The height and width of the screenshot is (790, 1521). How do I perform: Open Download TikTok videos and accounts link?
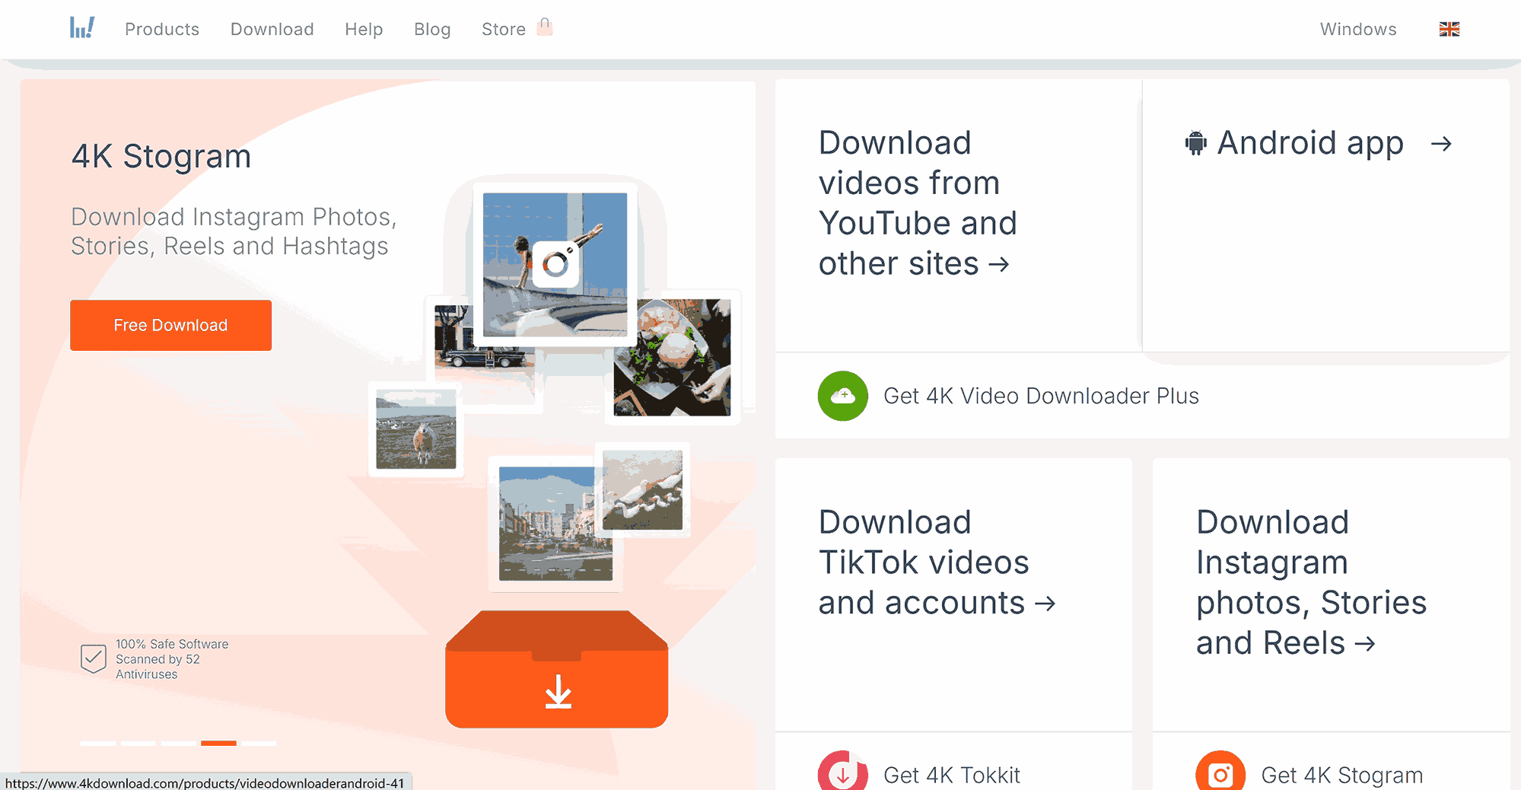pyautogui.click(x=936, y=562)
